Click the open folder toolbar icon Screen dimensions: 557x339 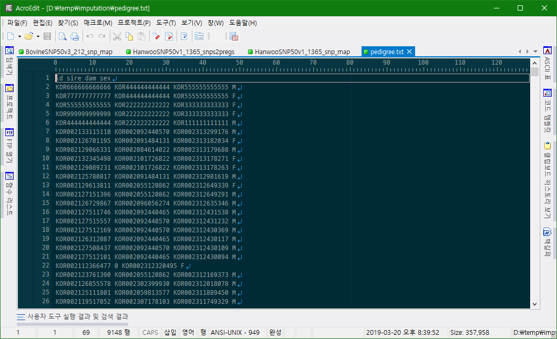tap(29, 36)
